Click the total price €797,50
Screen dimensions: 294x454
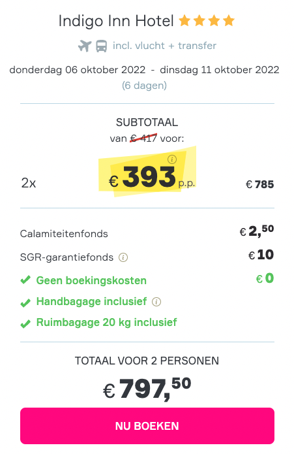click(x=147, y=389)
